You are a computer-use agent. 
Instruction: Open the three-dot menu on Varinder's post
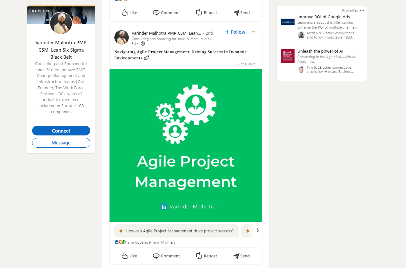tap(253, 32)
